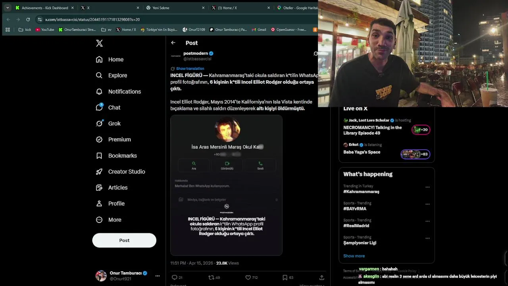Open account menu dots beside Onur Tamburacı

point(158,276)
